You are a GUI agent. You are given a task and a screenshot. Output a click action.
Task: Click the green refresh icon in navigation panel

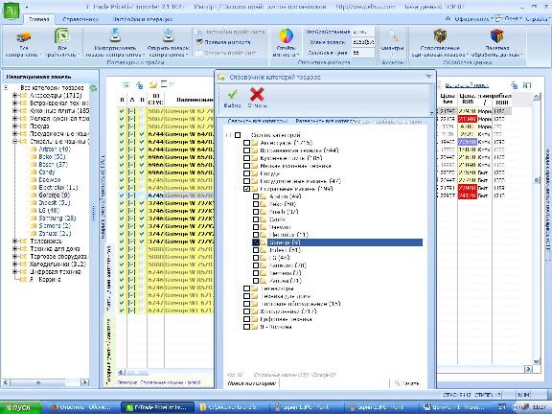(x=93, y=88)
